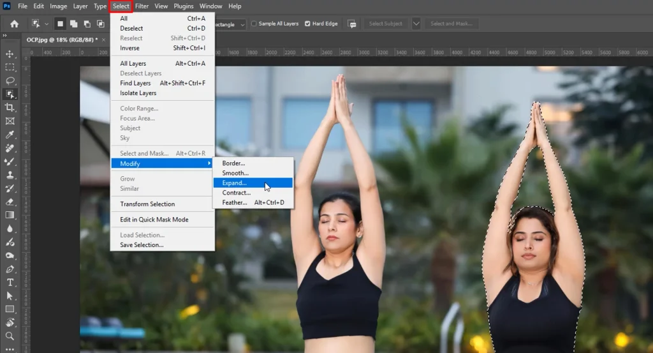Screen dimensions: 653x353
Task: Close the OCP.jpg document tab
Action: click(x=104, y=40)
